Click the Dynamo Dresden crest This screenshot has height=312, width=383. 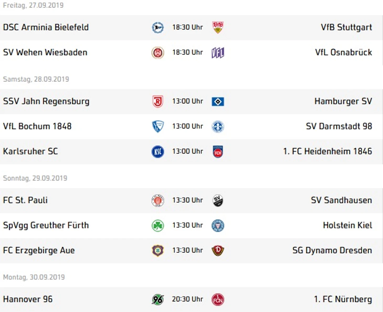coord(218,251)
